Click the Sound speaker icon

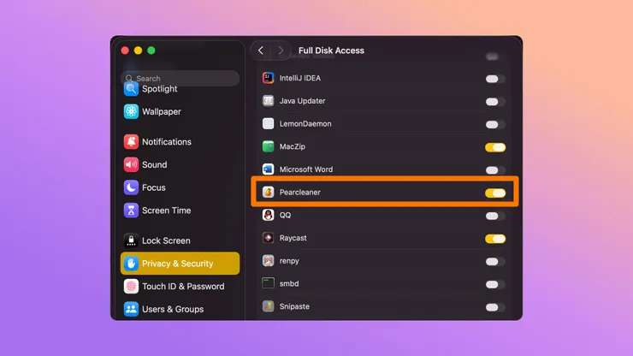[131, 164]
